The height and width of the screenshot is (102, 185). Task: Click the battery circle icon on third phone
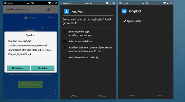click(x=171, y=3)
